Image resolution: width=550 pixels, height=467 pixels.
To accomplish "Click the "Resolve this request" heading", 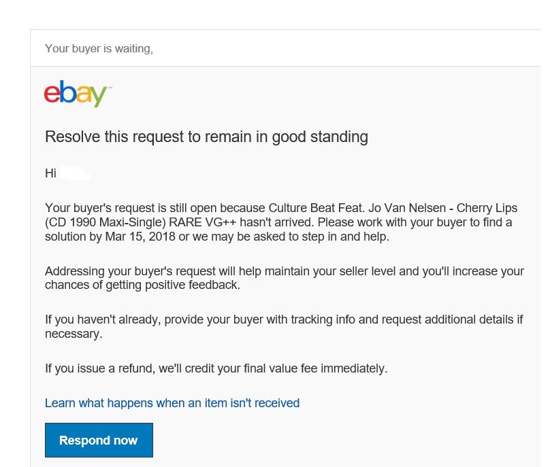I will tap(206, 137).
